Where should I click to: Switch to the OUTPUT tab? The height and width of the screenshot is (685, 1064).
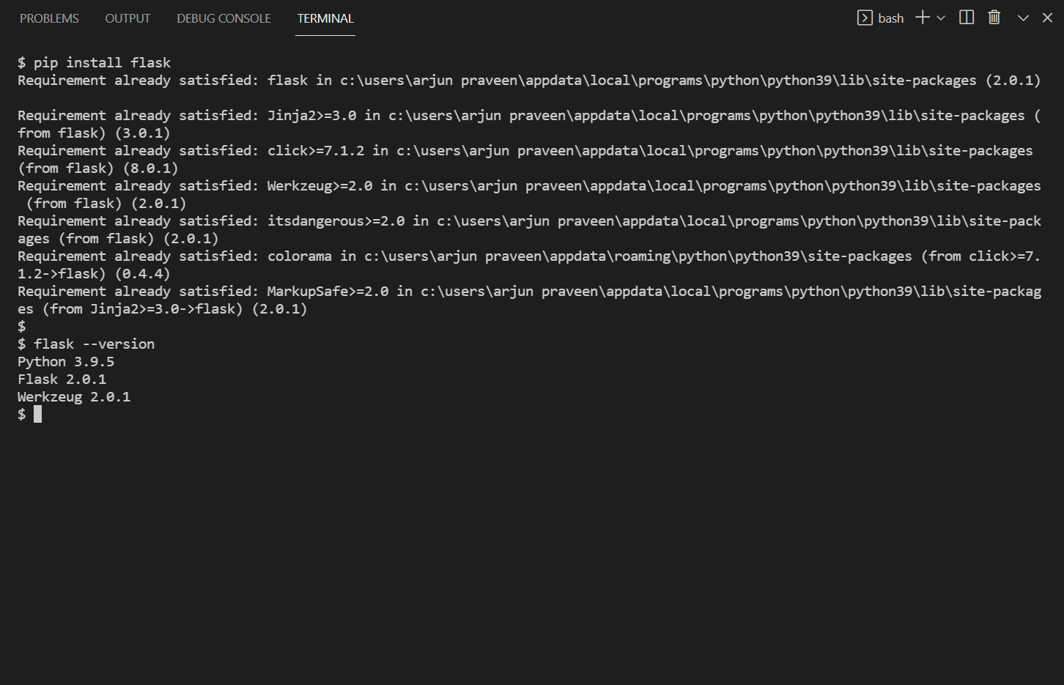128,18
